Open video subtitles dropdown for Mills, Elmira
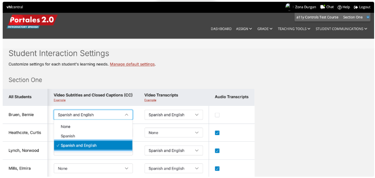The height and width of the screenshot is (178, 375). 93,168
